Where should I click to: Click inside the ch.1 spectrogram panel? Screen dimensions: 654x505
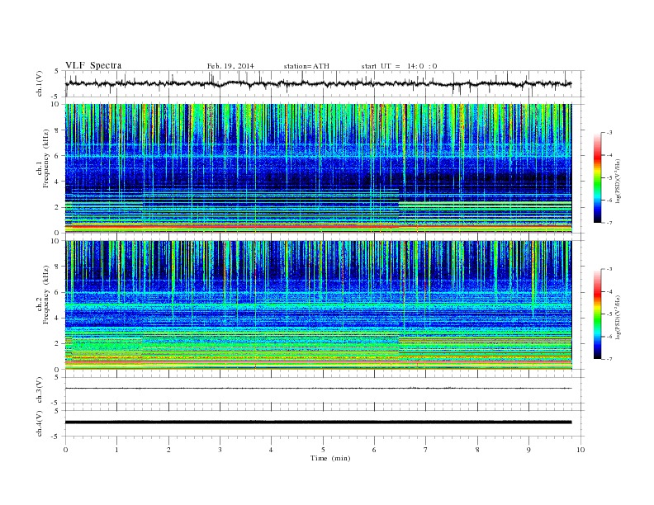coord(318,168)
